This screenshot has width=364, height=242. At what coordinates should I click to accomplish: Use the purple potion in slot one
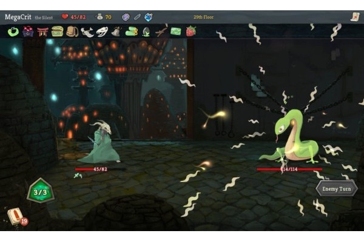(126, 17)
